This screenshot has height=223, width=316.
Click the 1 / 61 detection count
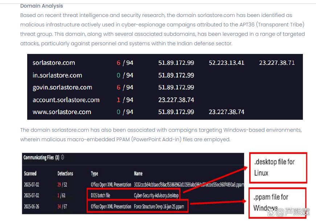coord(61,195)
